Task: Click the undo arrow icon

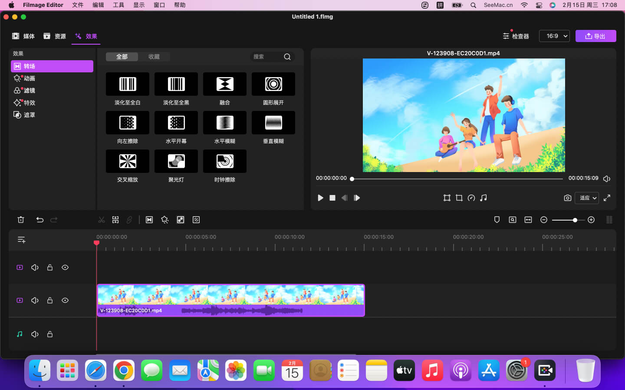Action: [40, 220]
